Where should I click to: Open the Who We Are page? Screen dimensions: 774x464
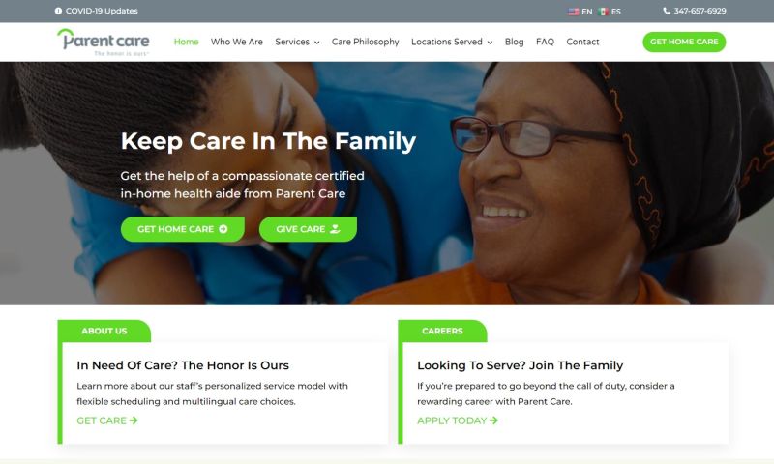click(237, 42)
